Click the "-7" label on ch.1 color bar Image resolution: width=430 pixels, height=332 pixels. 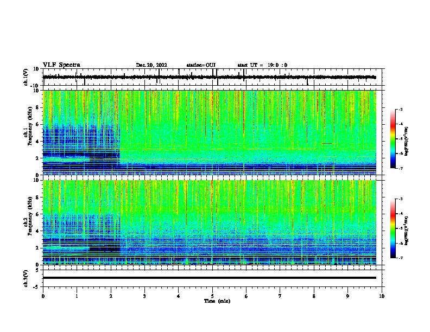pos(401,168)
